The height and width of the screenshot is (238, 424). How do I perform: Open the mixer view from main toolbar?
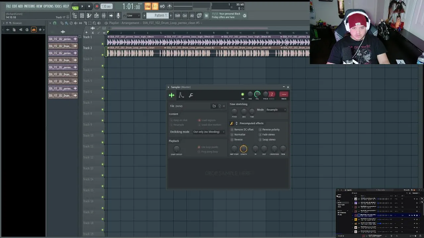click(x=104, y=16)
